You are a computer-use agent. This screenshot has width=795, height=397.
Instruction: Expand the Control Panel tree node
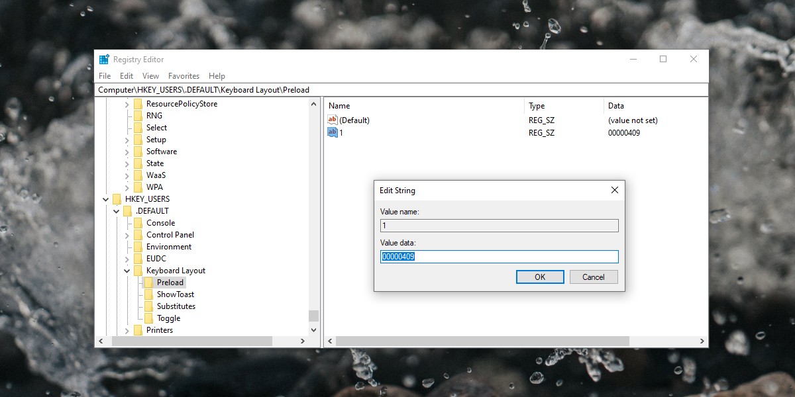click(x=126, y=234)
